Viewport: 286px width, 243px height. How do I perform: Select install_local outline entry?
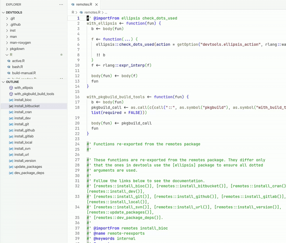[x=23, y=143]
